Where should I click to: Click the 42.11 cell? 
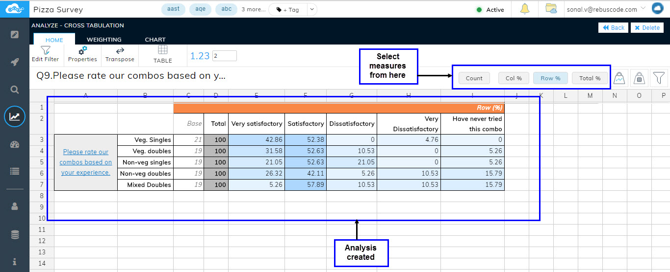click(306, 173)
